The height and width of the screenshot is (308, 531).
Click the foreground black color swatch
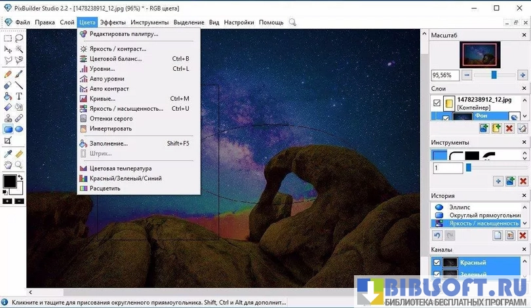[9, 182]
